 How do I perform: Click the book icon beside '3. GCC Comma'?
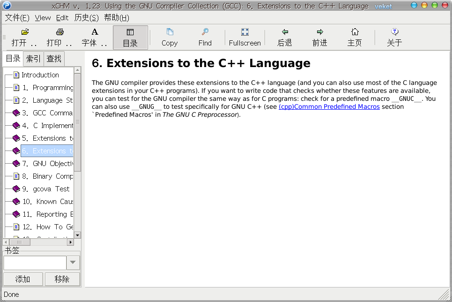16,113
